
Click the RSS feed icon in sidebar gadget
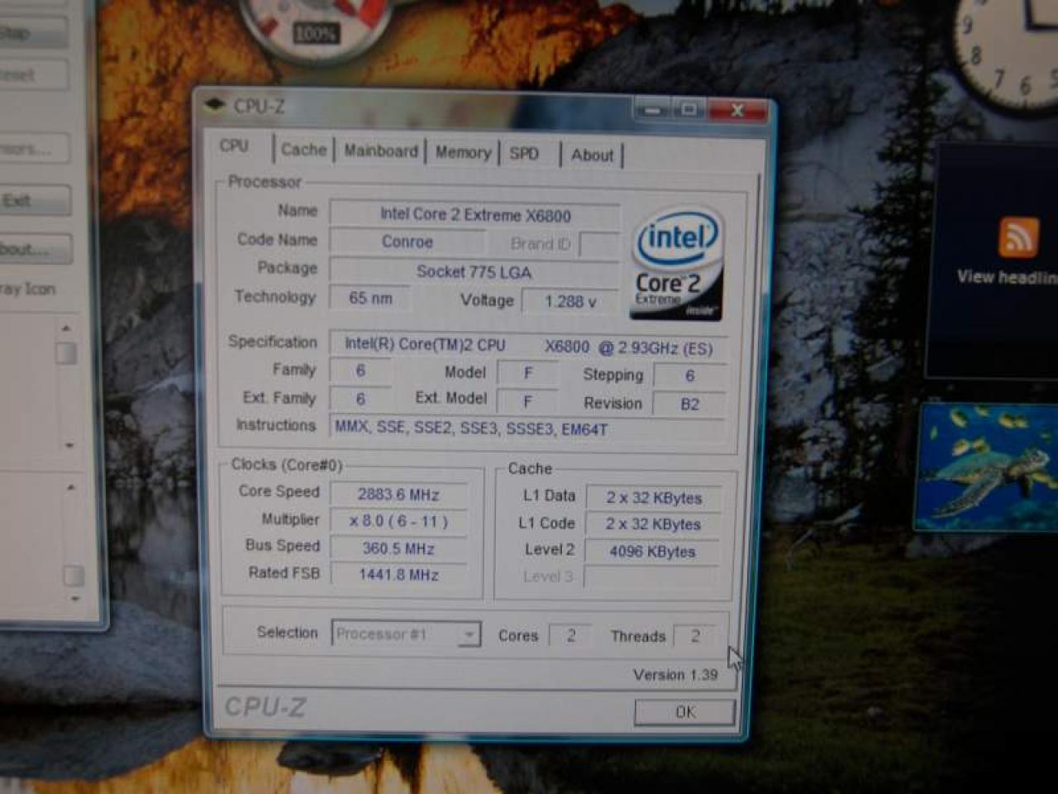click(x=1018, y=237)
